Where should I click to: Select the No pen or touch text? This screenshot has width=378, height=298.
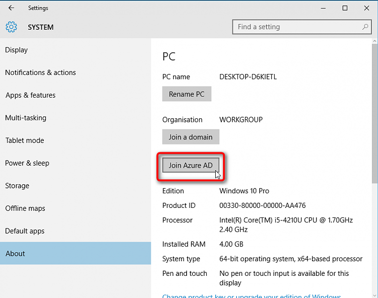point(284,278)
